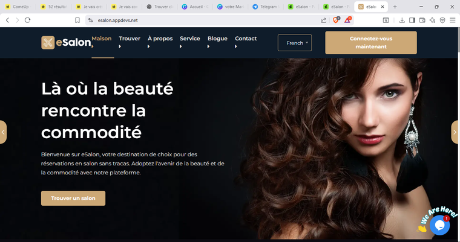Image resolution: width=460 pixels, height=242 pixels.
Task: Open the Brave VPN shield icon
Action: click(x=442, y=20)
